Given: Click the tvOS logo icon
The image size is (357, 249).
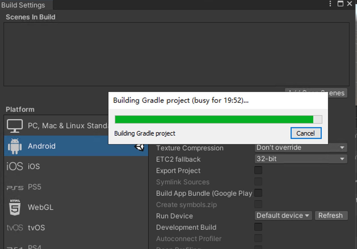Looking at the screenshot, I should 15,228.
